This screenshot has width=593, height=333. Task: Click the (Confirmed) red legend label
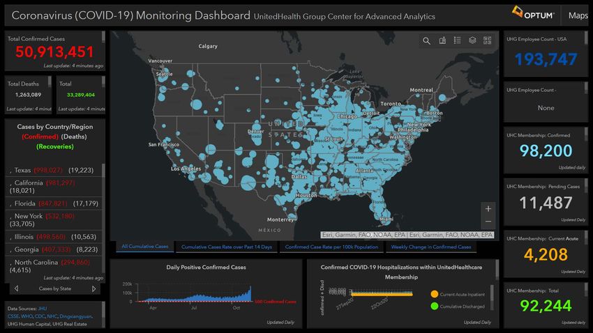40,137
